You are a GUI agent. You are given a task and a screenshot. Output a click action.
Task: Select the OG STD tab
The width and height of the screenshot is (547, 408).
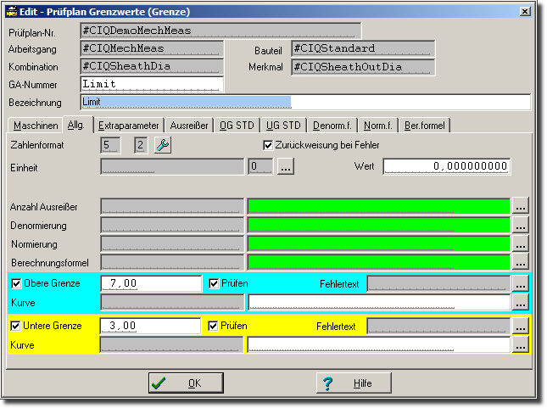pos(236,126)
